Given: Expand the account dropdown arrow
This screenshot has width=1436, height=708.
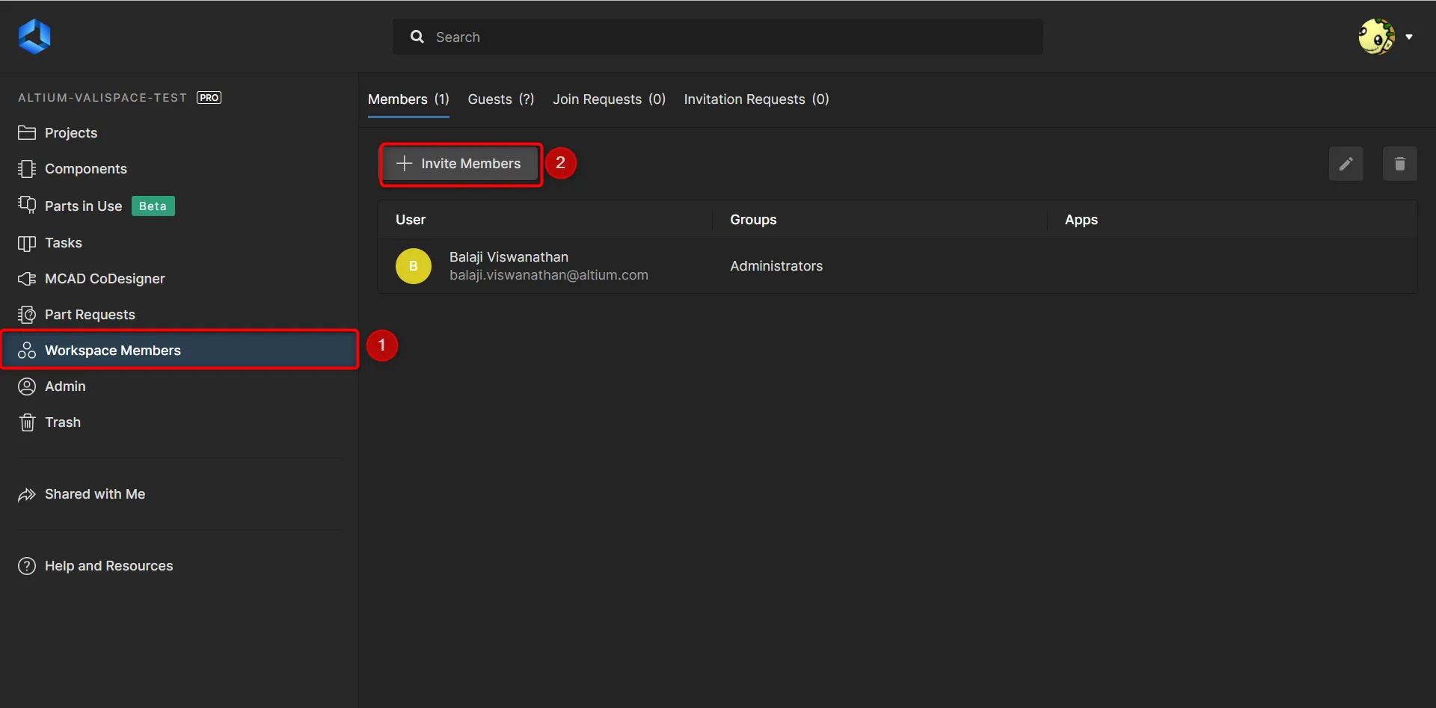Looking at the screenshot, I should coord(1409,37).
